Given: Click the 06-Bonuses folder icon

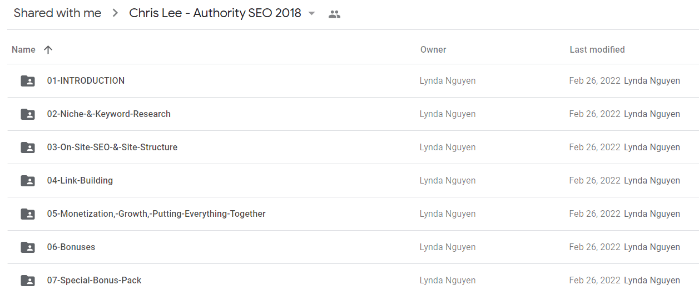Looking at the screenshot, I should click(x=28, y=247).
